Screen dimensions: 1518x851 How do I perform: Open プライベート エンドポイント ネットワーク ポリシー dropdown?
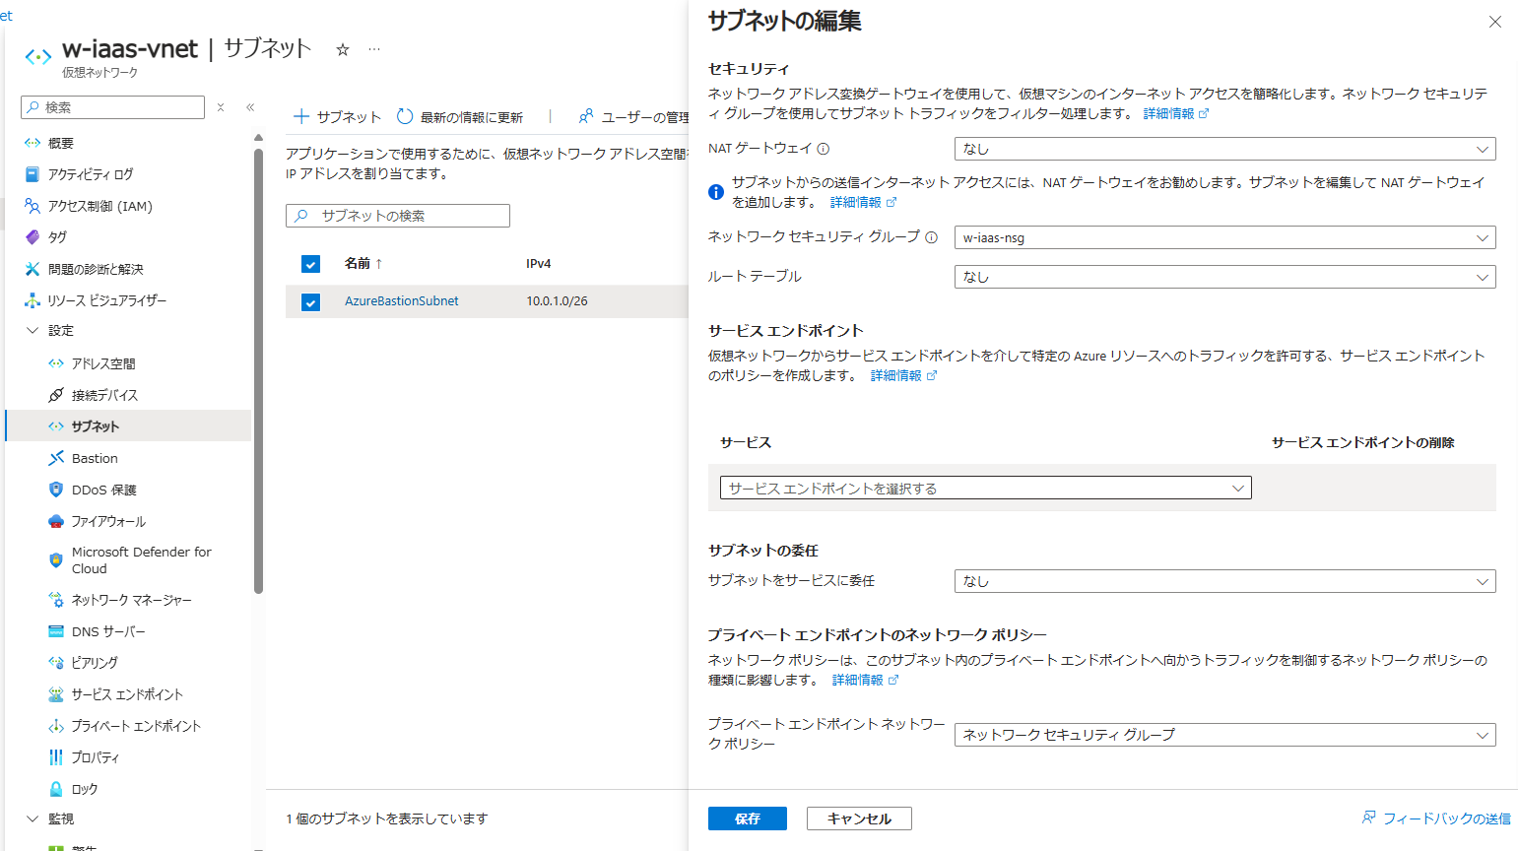pos(1224,735)
